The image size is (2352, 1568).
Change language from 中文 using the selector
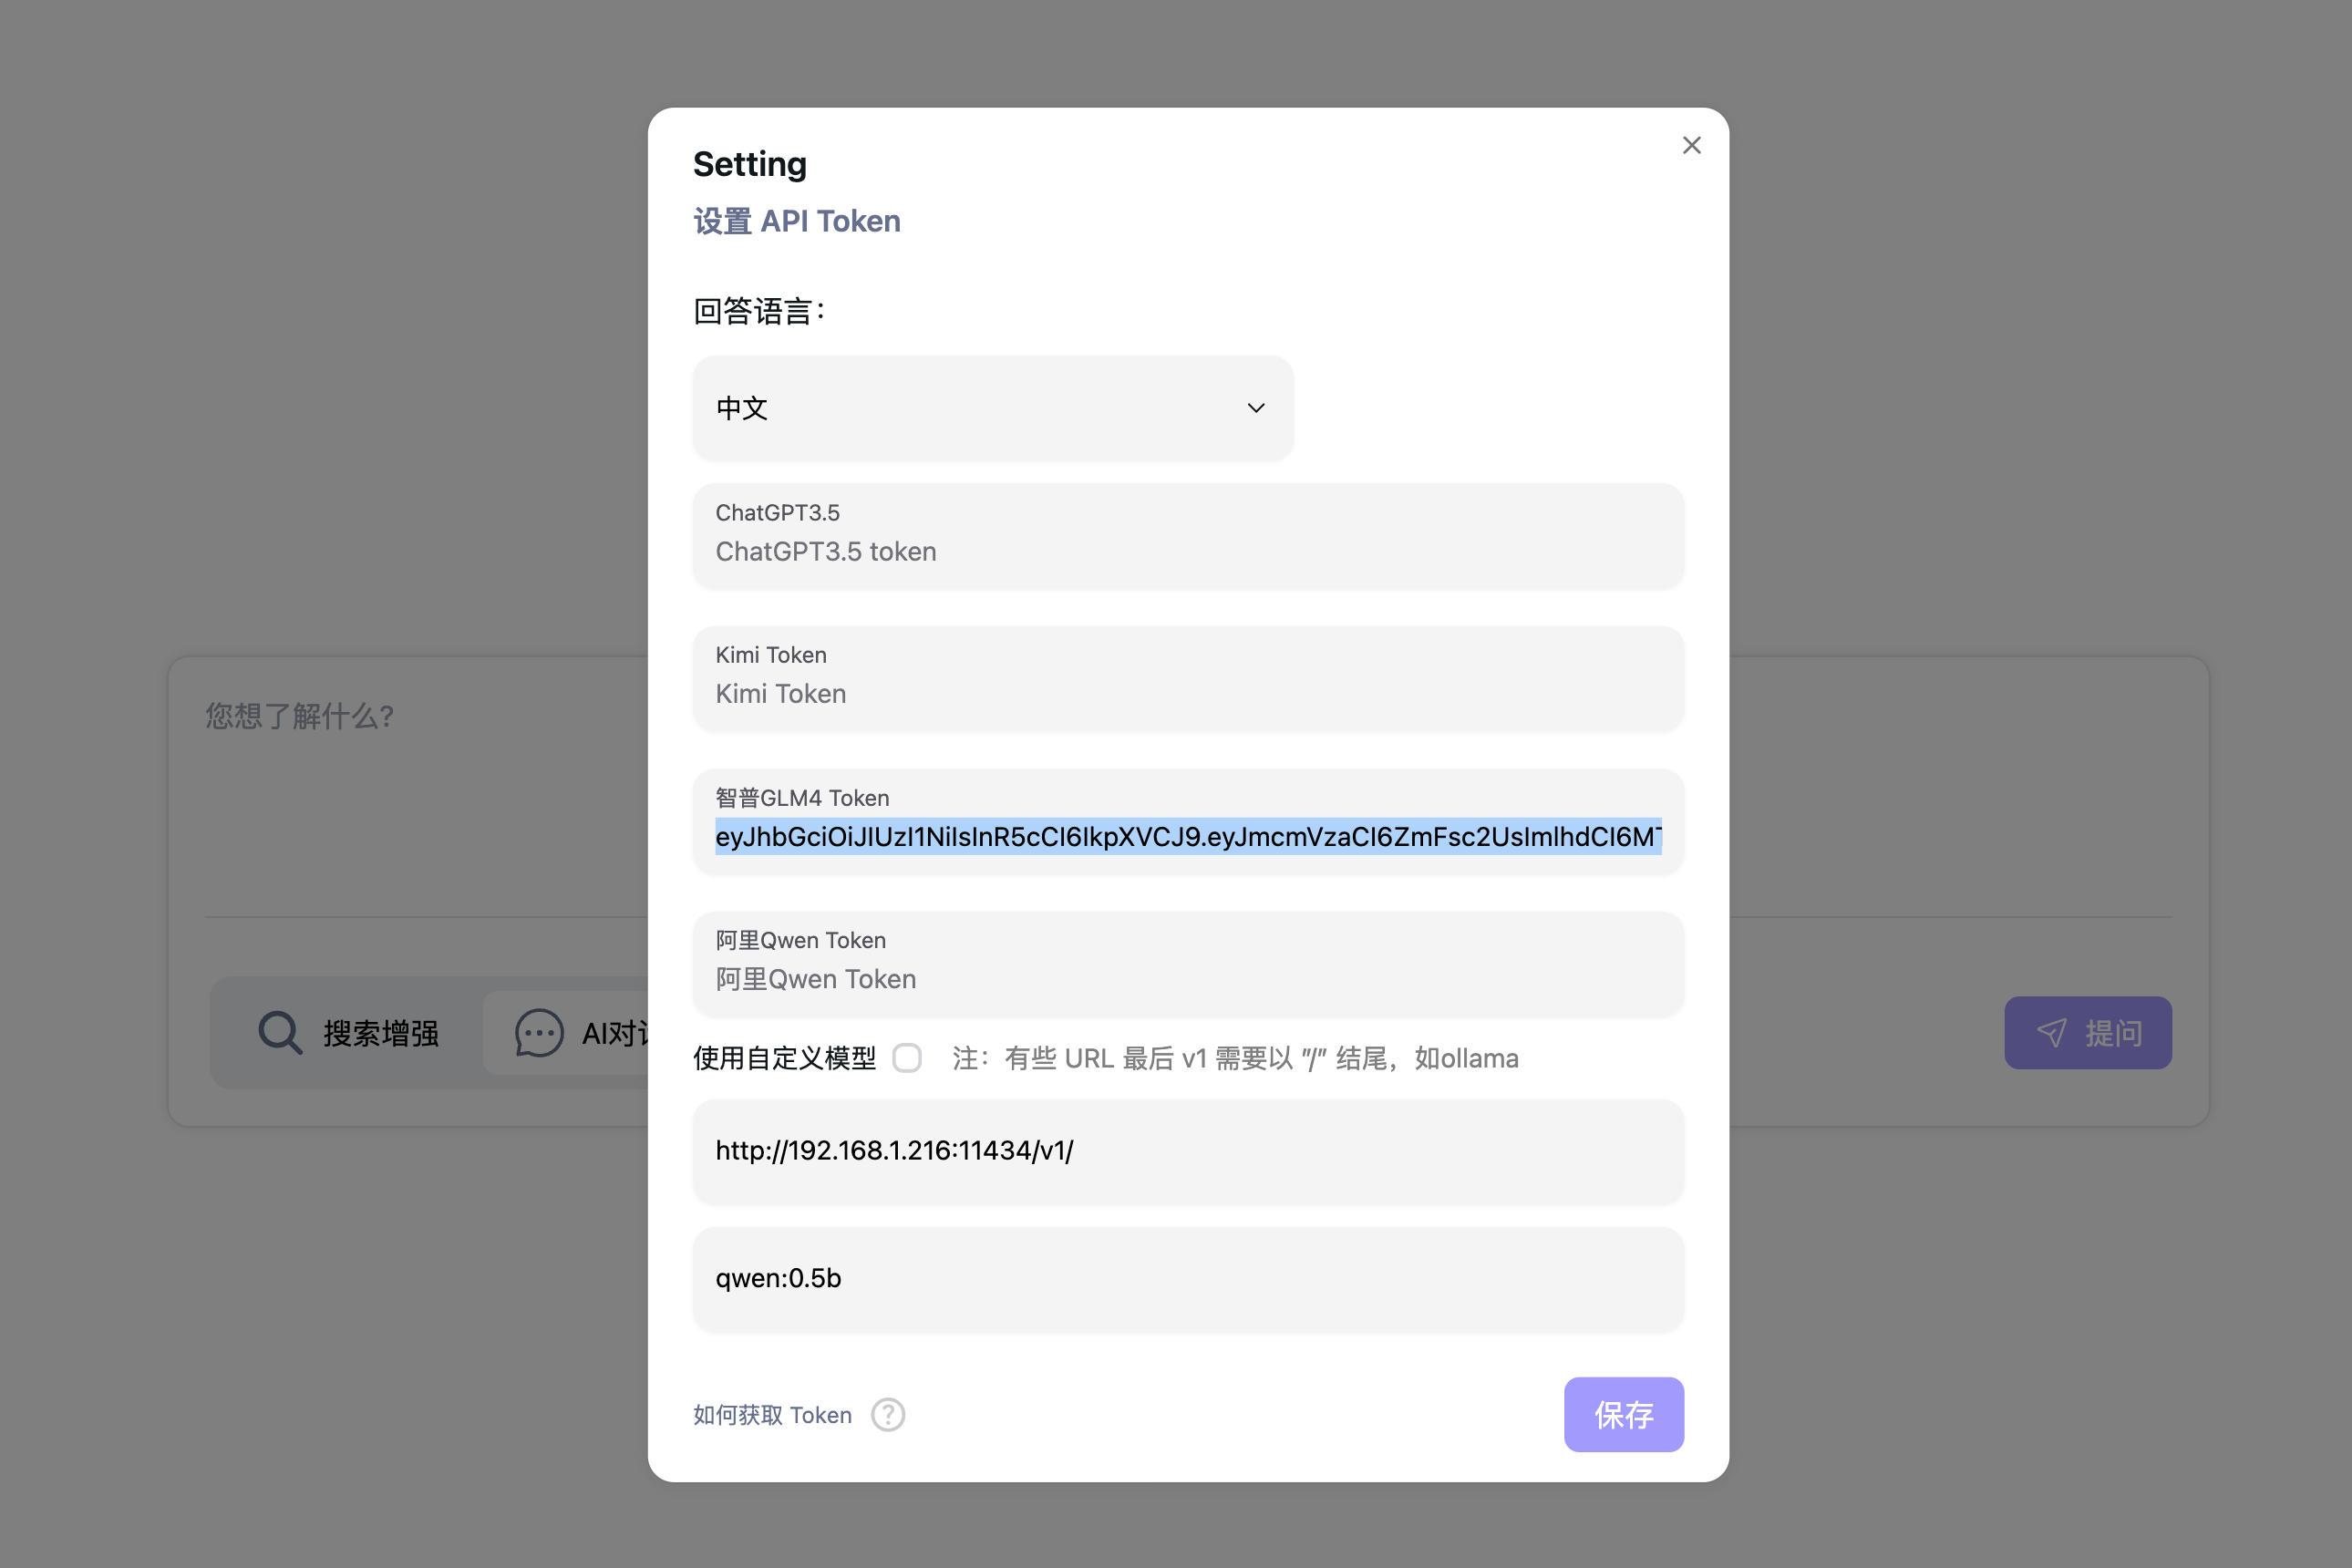[x=992, y=408]
